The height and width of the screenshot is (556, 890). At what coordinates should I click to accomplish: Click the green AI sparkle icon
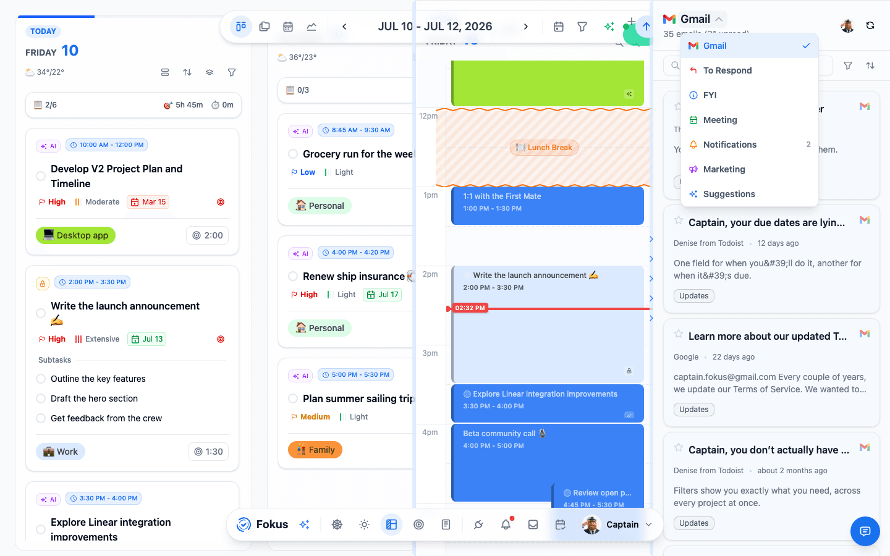point(609,27)
